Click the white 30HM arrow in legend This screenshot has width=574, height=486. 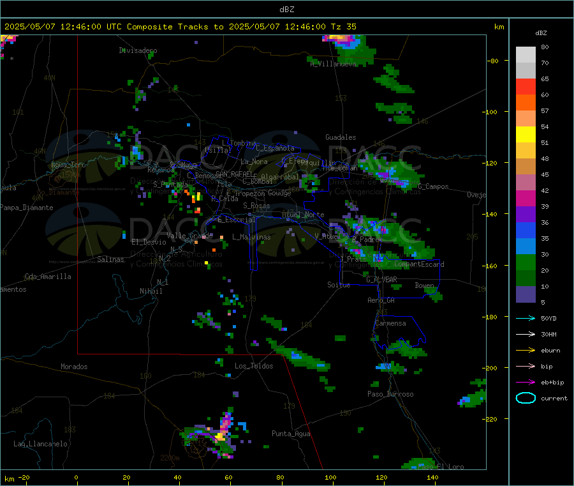526,334
